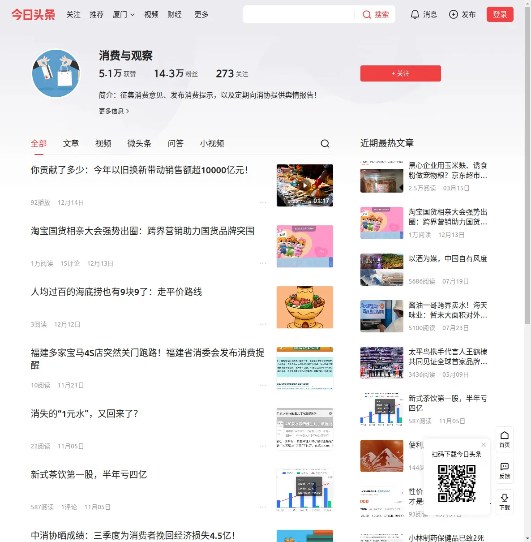531x542 pixels.
Task: Open the 宝马4S店 article thumbnail
Action: pyautogui.click(x=305, y=368)
